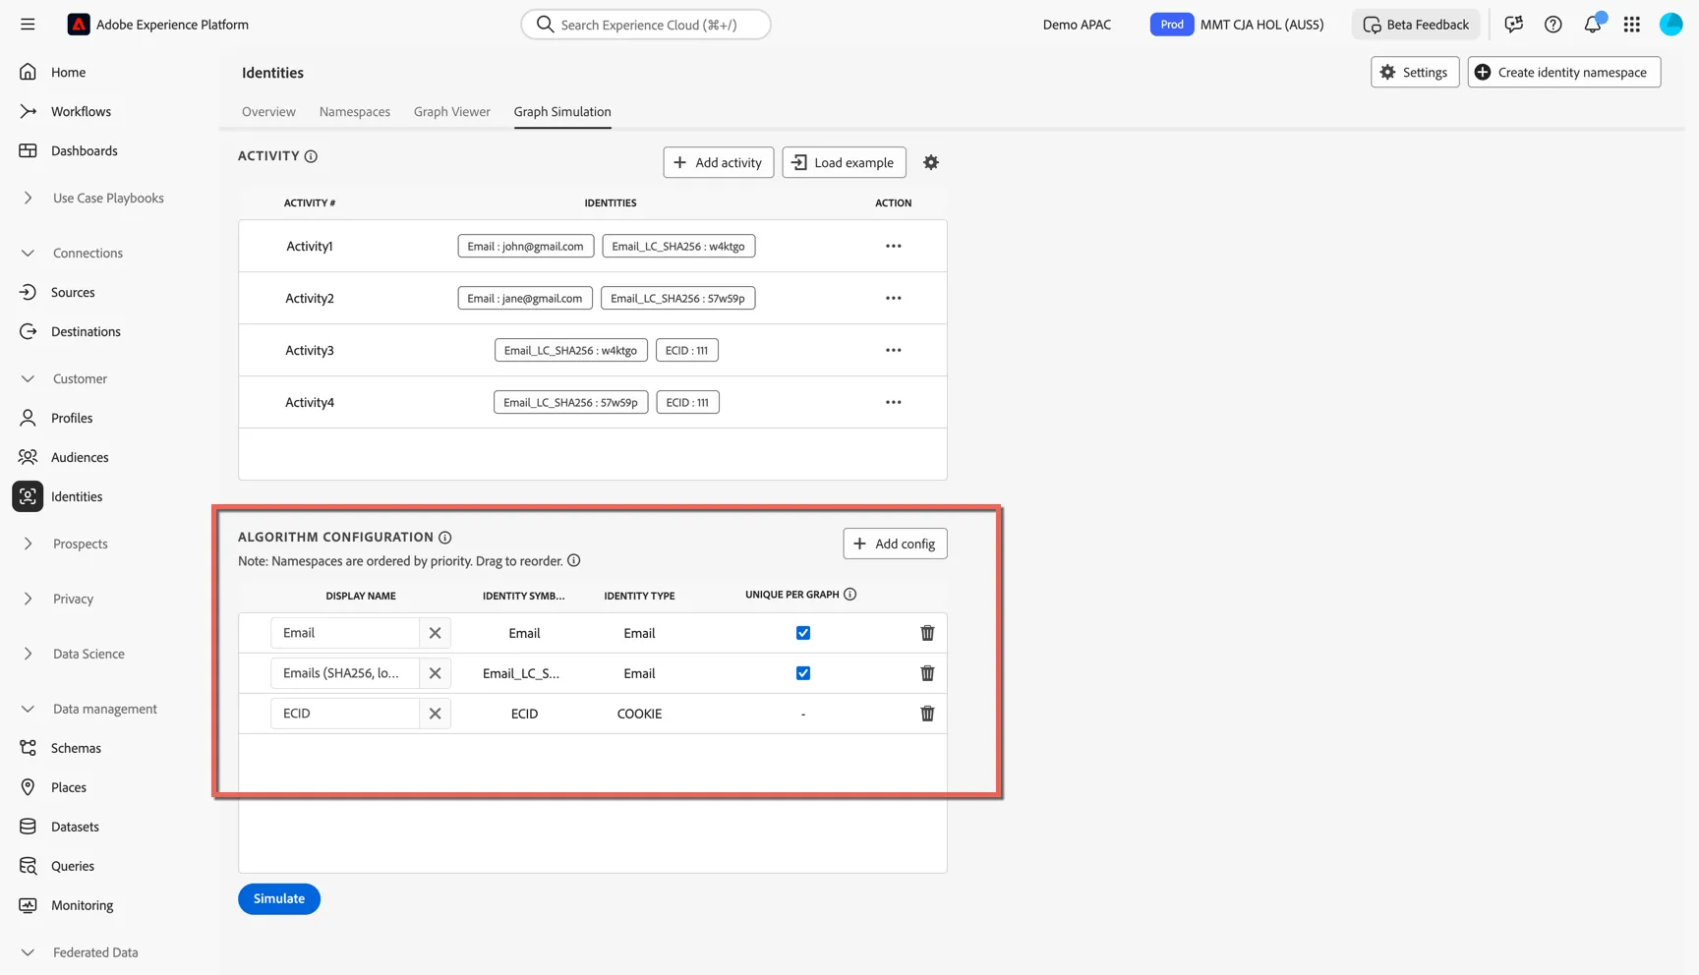The height and width of the screenshot is (975, 1699).
Task: Toggle Unique per graph for Email row
Action: [803, 633]
